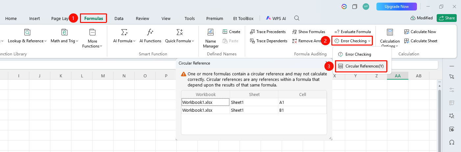Image resolution: width=461 pixels, height=152 pixels.
Task: Click Trace Precedents
Action: click(x=268, y=32)
